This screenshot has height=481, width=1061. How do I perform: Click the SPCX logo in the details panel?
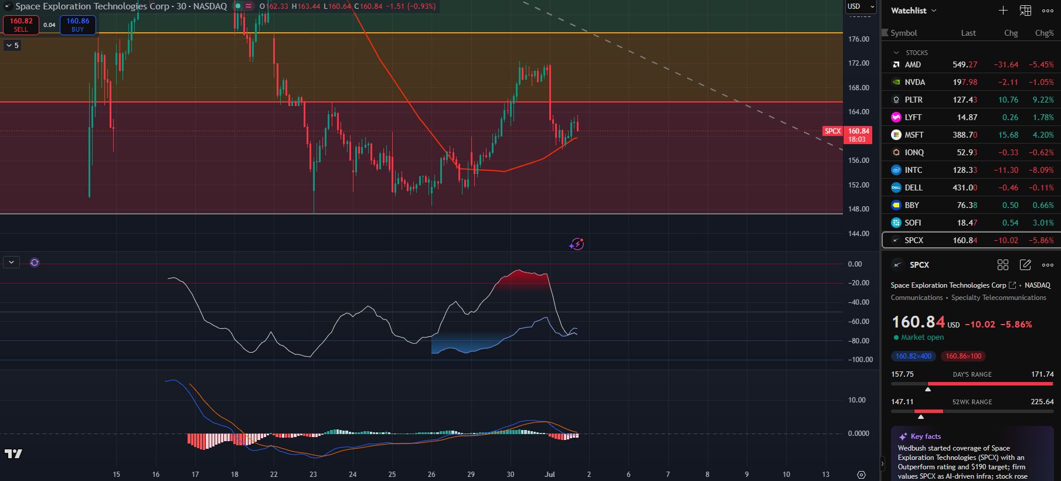(x=897, y=265)
